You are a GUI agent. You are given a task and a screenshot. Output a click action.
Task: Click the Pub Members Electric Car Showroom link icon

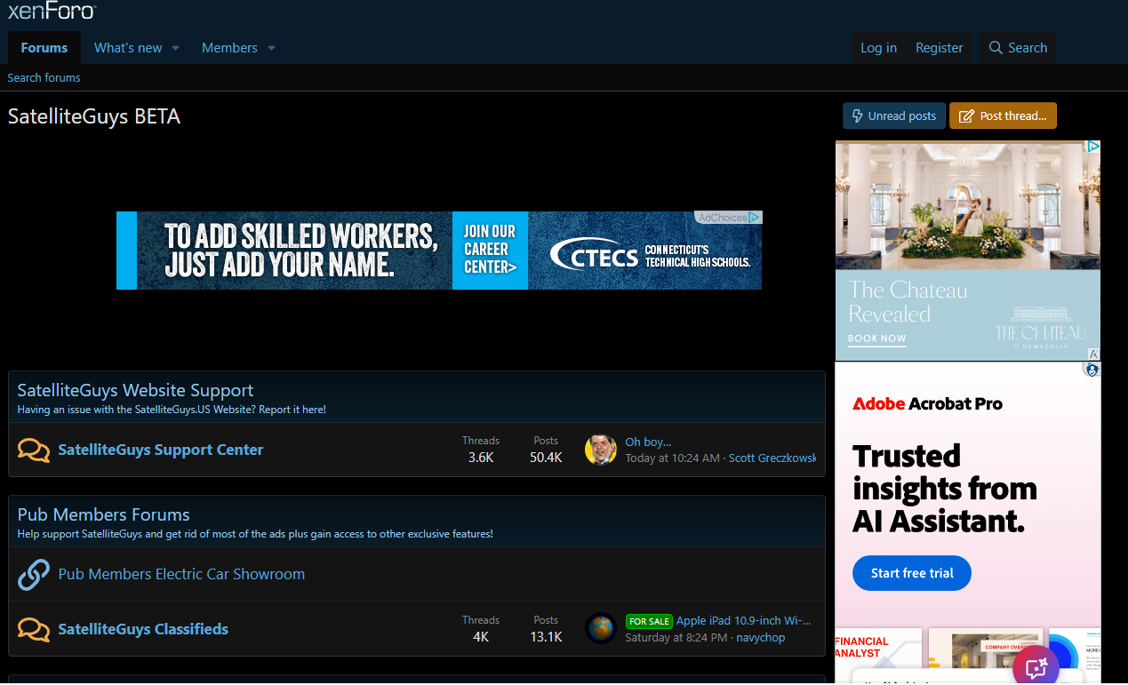point(34,574)
